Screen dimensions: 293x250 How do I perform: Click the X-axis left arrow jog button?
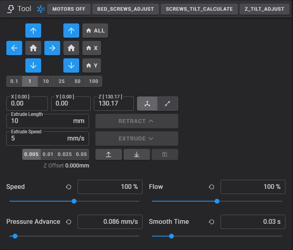coord(14,48)
